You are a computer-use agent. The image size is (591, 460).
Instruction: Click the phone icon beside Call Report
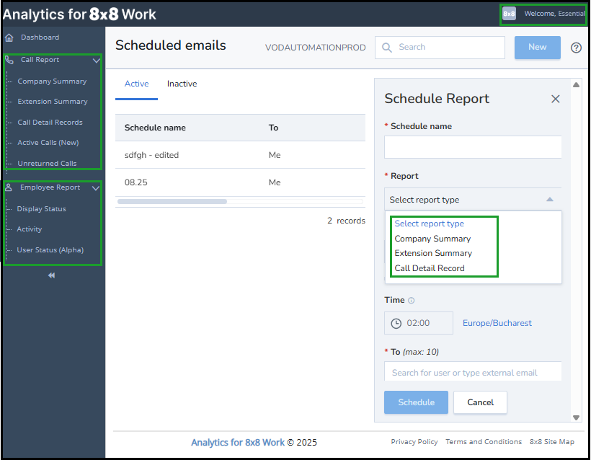[x=9, y=60]
